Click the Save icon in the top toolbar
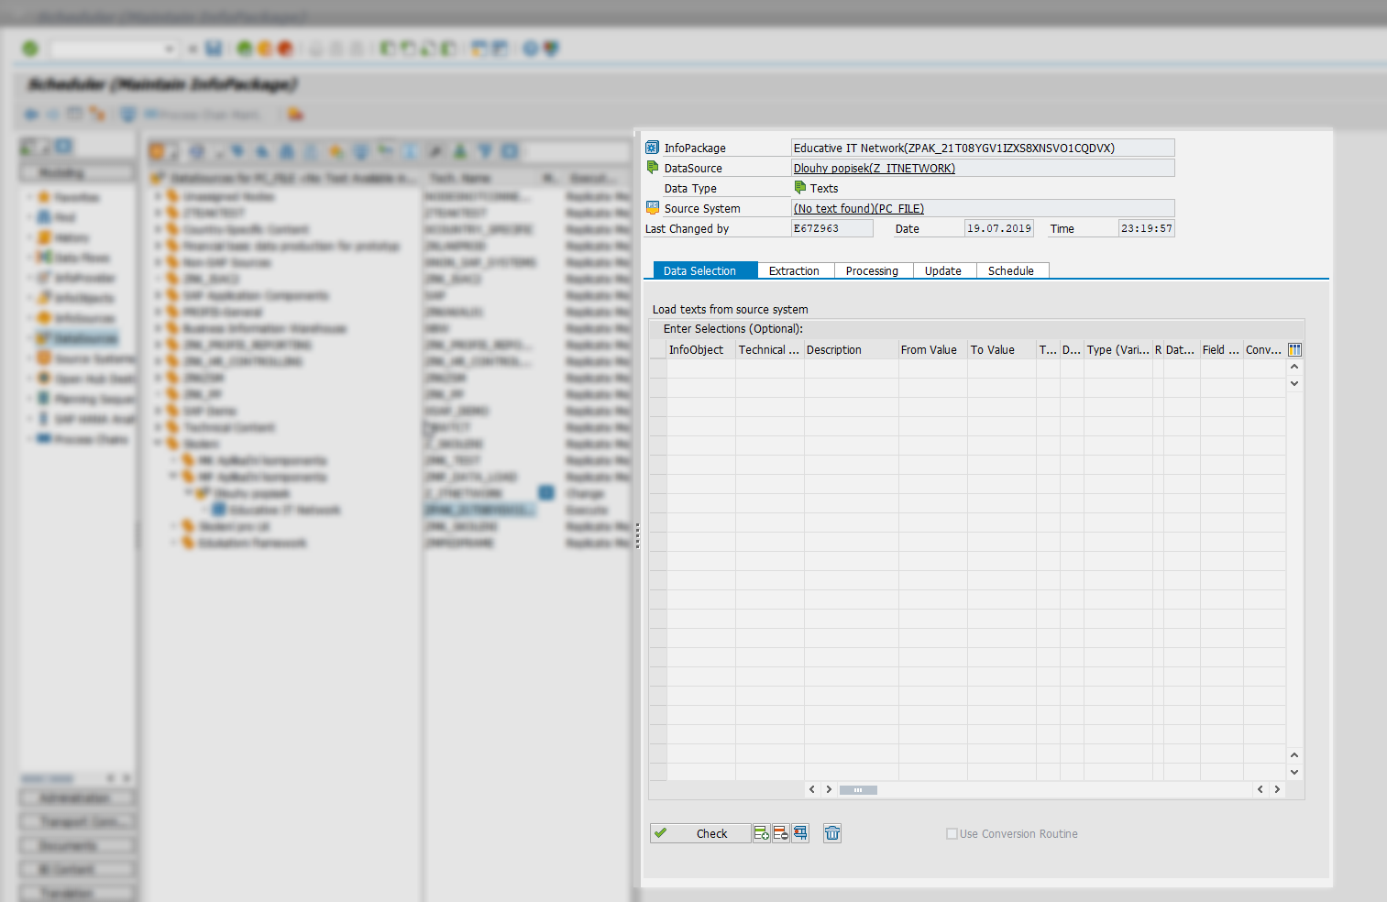The height and width of the screenshot is (902, 1387). (x=214, y=48)
